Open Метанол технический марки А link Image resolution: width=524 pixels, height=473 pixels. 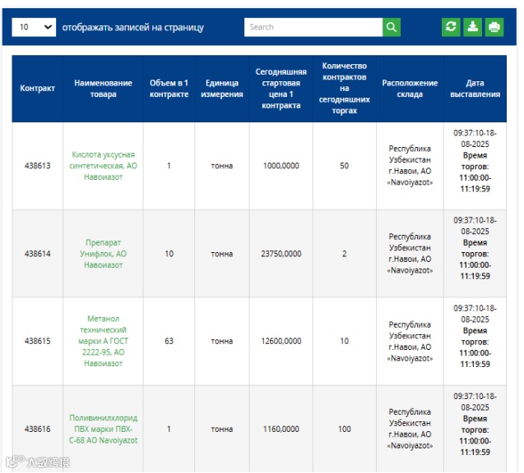point(103,342)
